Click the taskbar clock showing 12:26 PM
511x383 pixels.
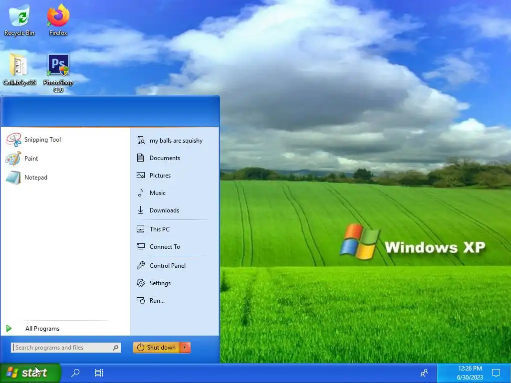click(470, 373)
